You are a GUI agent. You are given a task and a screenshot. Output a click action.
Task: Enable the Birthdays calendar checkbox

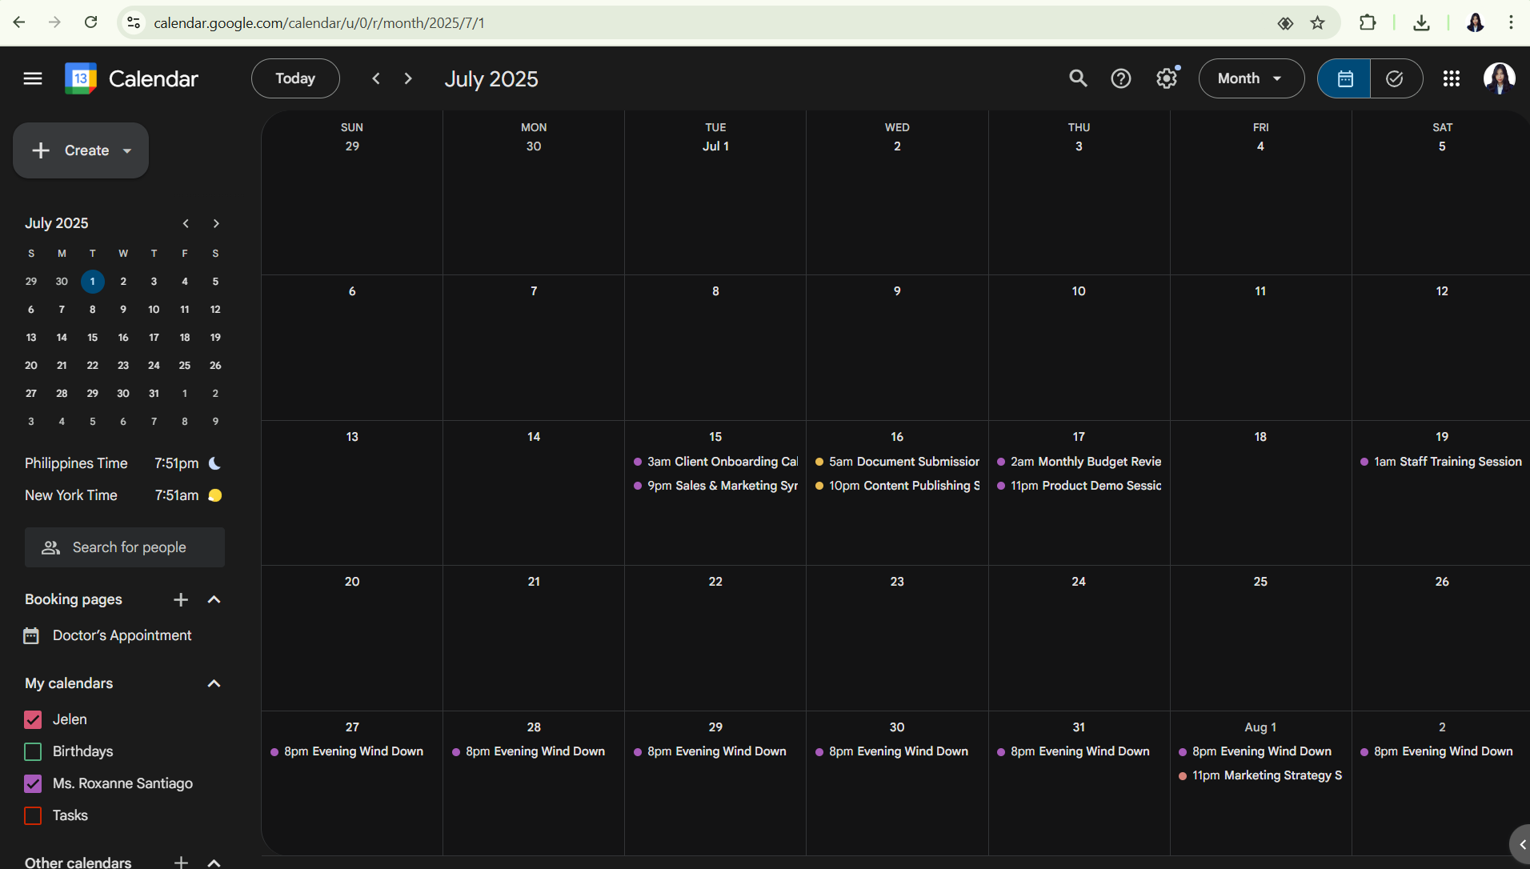pos(33,751)
